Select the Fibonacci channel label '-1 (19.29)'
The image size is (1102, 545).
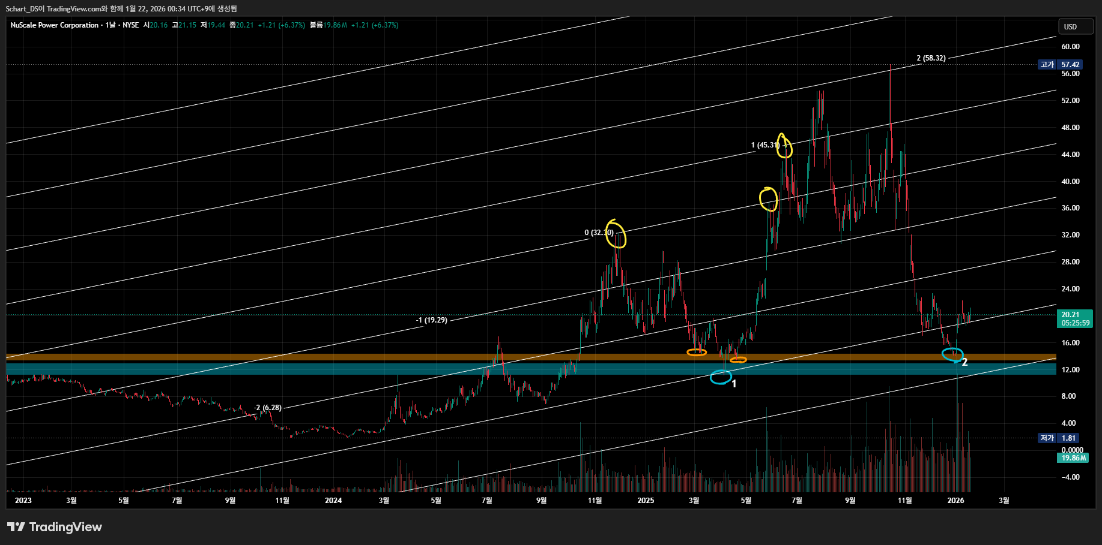(432, 320)
